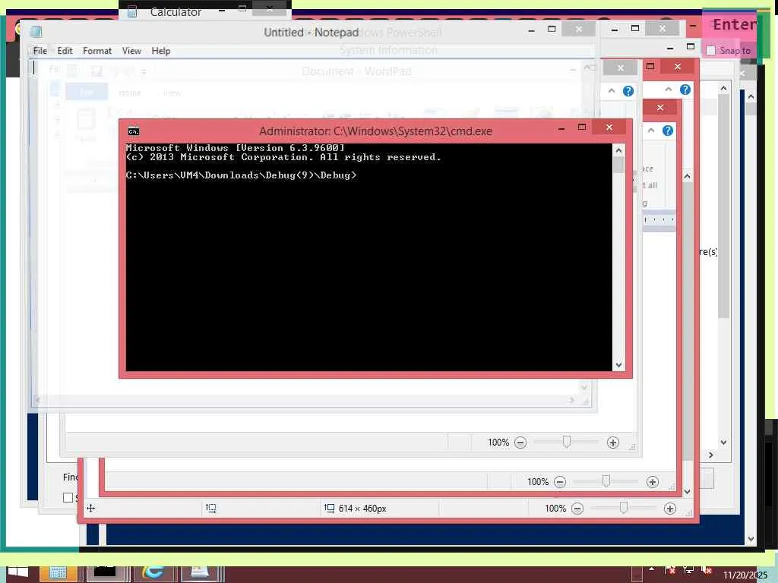The image size is (778, 583).
Task: Click the Paint cursor position status icon
Action: (x=91, y=508)
